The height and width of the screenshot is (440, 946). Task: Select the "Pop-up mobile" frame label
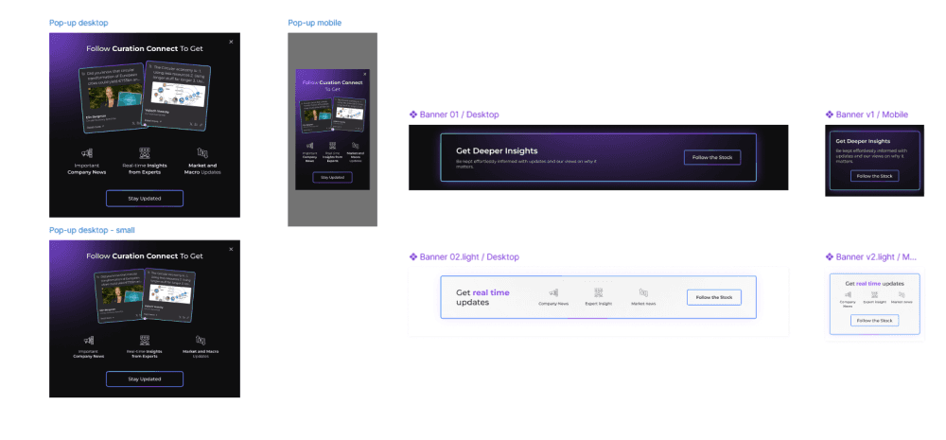[314, 23]
